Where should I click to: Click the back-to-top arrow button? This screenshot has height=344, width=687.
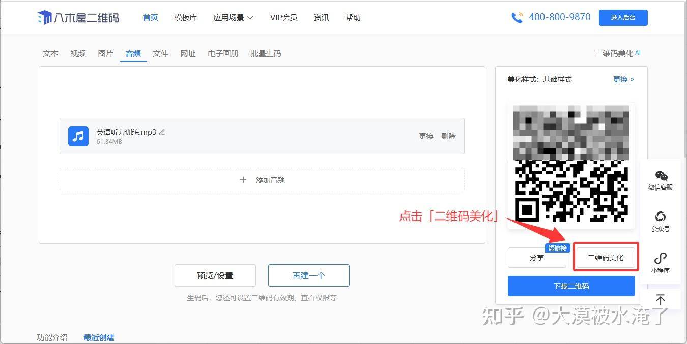click(x=661, y=299)
